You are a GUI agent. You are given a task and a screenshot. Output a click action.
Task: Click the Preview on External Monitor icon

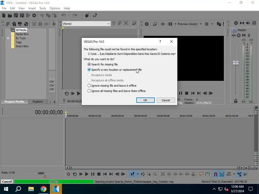(155, 24)
